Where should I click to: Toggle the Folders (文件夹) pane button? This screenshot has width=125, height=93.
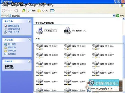[42, 11]
